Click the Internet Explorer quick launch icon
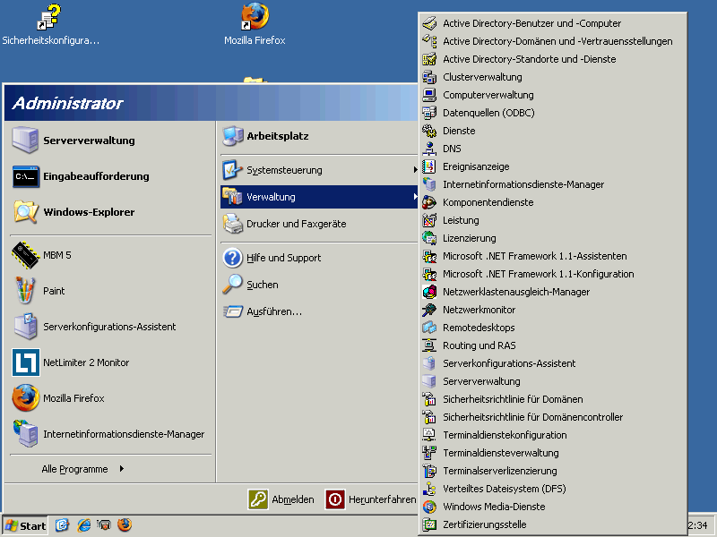Screen dimensions: 717x537 pos(83,525)
